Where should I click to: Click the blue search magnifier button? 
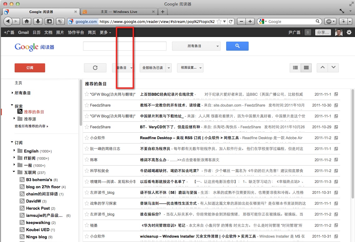[x=237, y=46]
